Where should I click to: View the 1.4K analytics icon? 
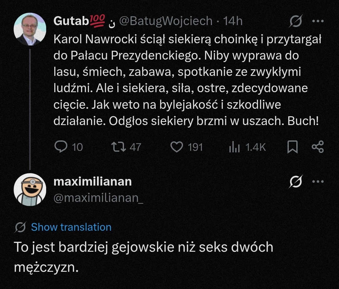234,147
